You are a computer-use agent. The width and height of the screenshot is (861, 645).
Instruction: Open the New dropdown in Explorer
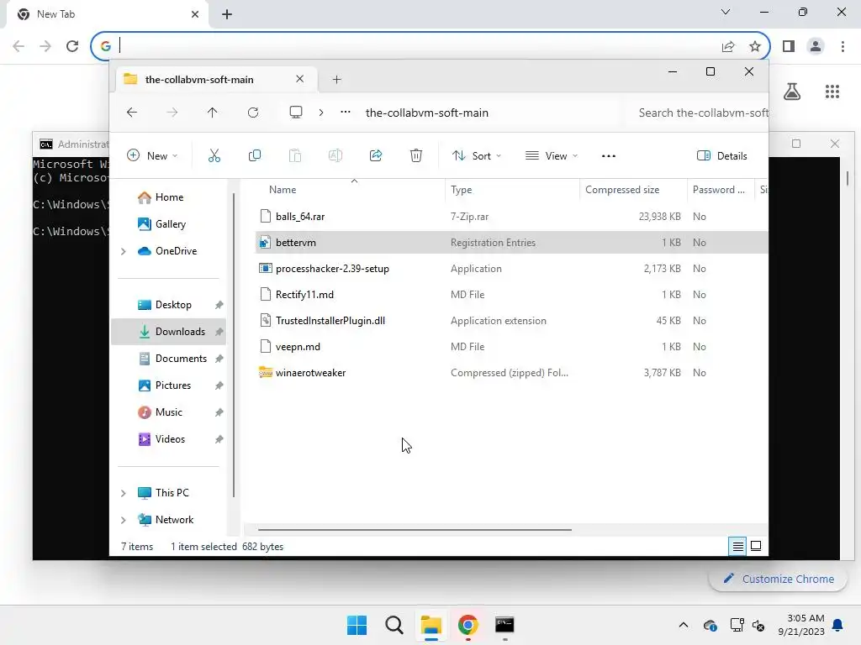coord(152,155)
